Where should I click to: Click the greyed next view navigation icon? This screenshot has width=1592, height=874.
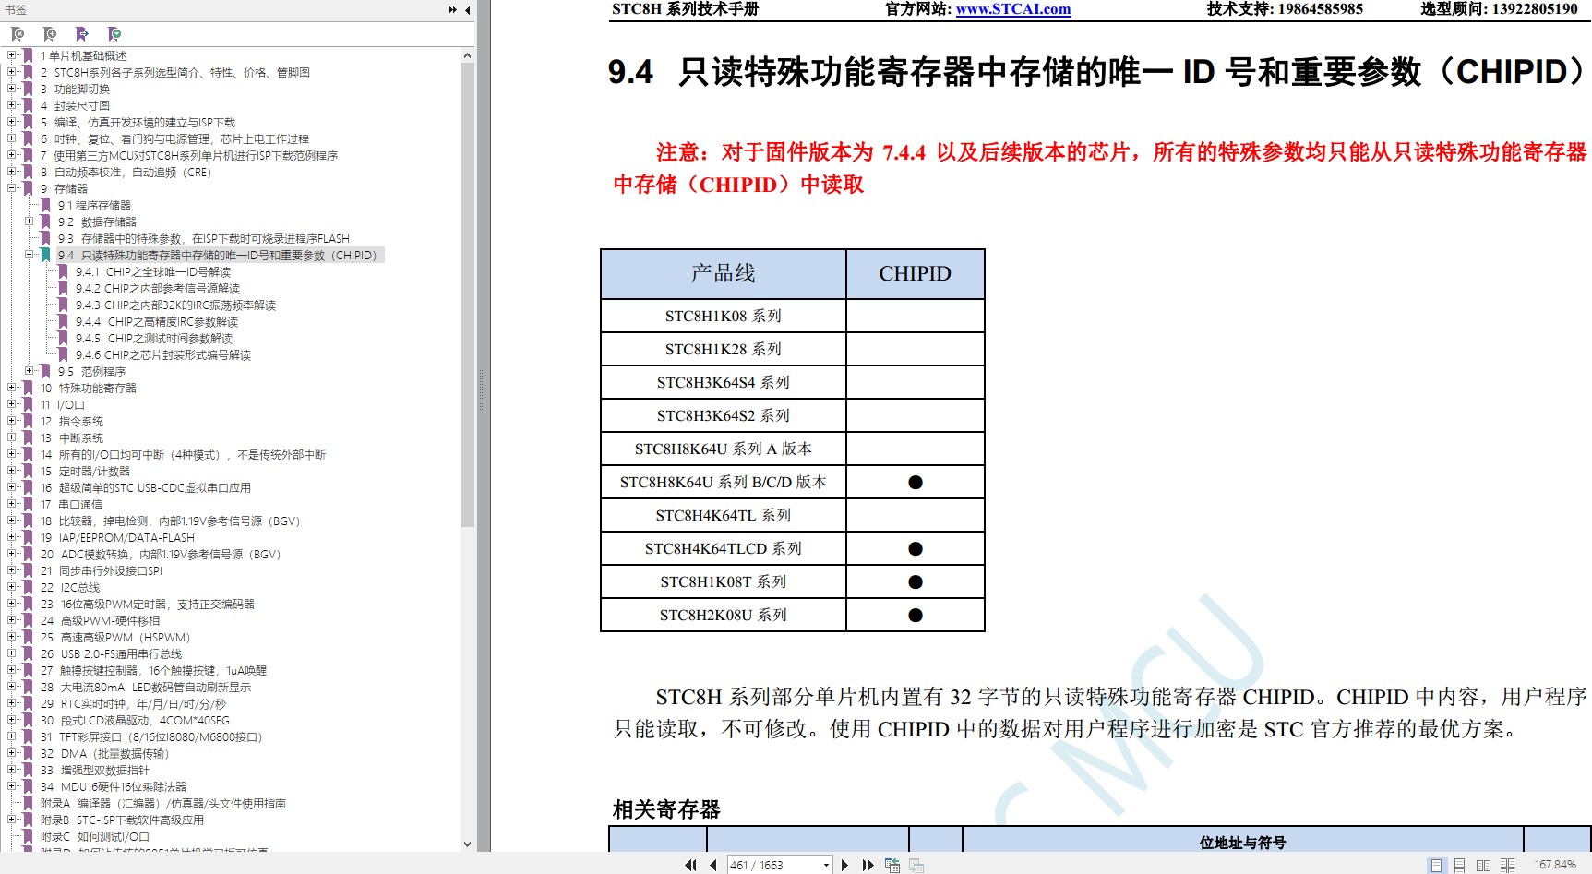click(x=916, y=865)
